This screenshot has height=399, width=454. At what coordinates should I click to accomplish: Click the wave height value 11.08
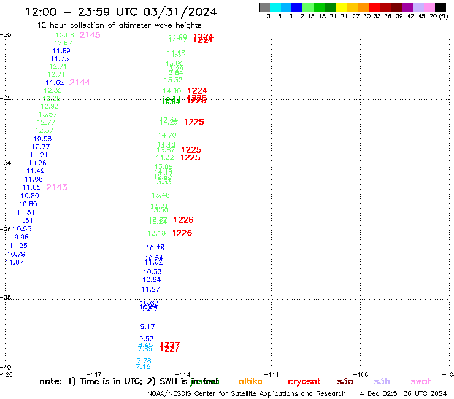click(x=34, y=179)
